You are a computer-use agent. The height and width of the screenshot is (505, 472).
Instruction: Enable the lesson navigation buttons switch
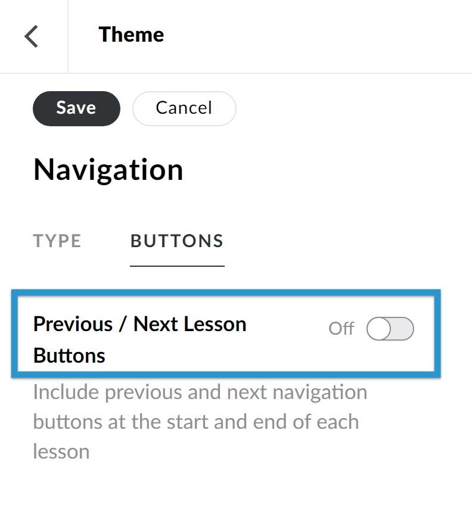(390, 329)
